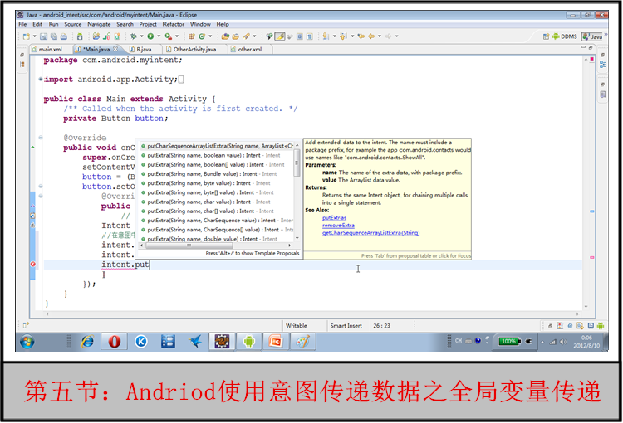Click the New file toolbar icon
The width and height of the screenshot is (623, 423).
[27, 36]
